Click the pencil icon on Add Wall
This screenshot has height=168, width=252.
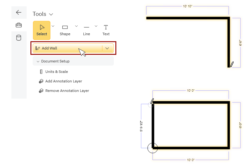[38, 48]
